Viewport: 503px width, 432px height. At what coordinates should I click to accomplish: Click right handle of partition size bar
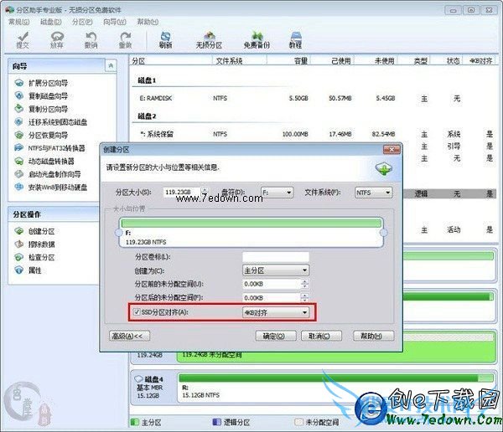coord(384,233)
